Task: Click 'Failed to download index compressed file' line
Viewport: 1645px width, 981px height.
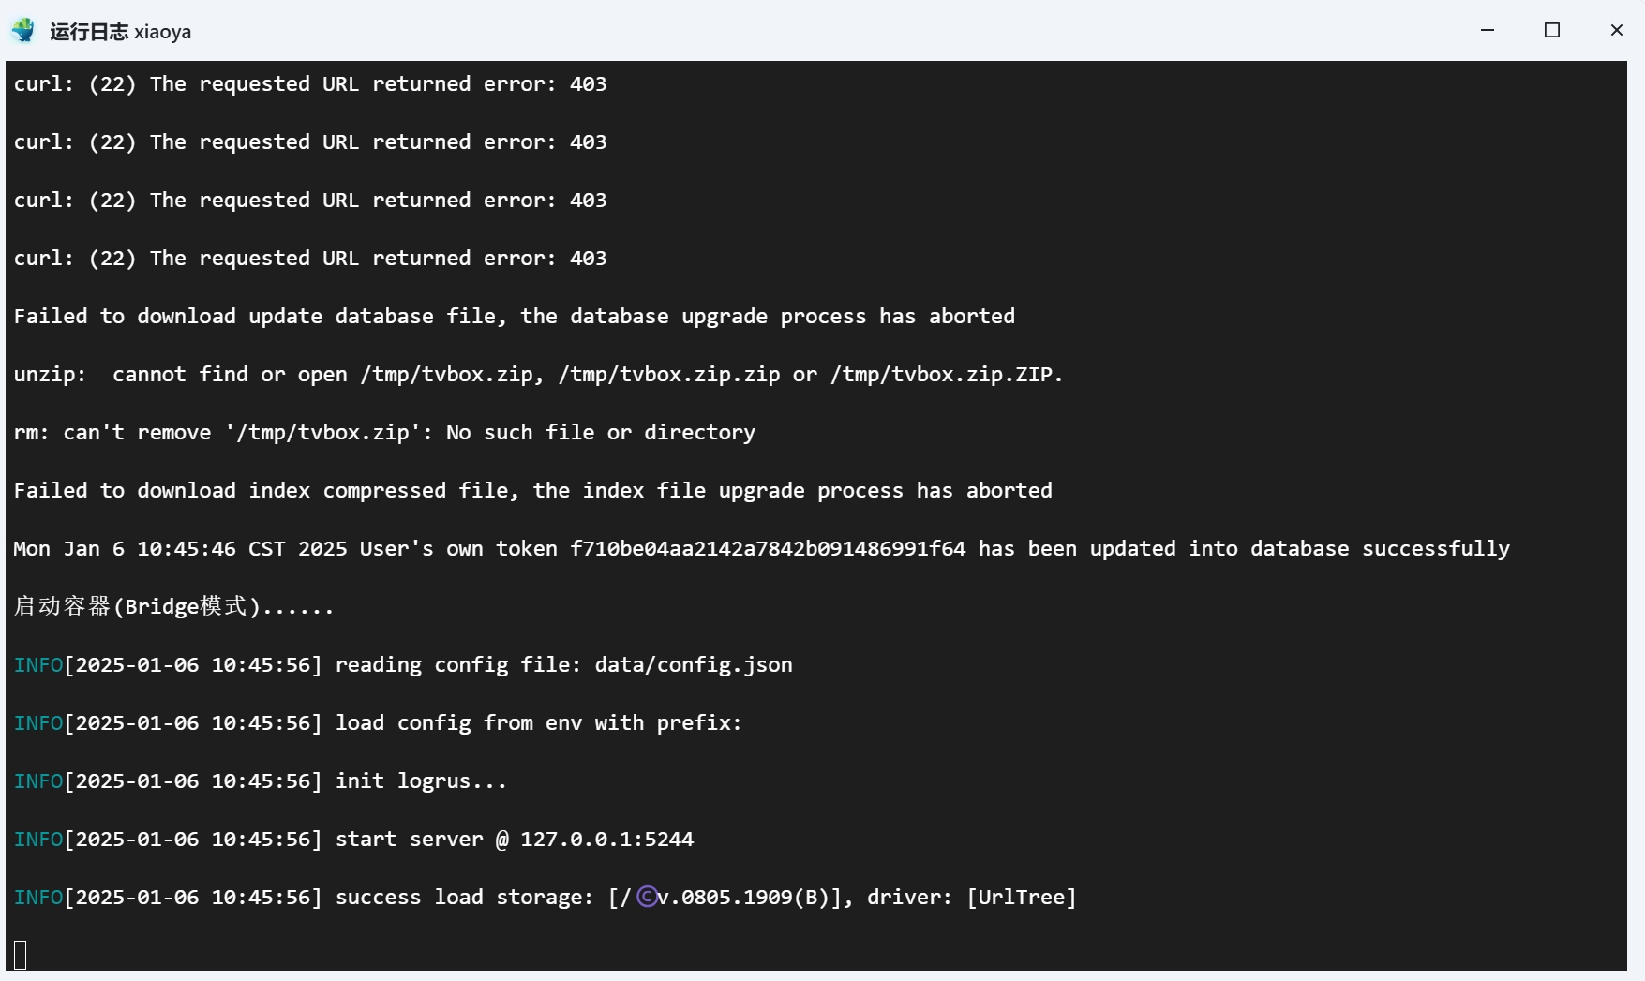Action: coord(532,491)
